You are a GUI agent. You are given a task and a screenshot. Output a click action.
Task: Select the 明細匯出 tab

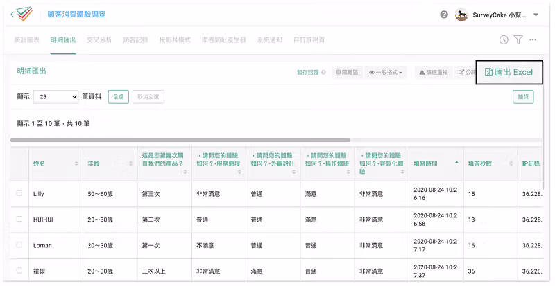pos(63,40)
